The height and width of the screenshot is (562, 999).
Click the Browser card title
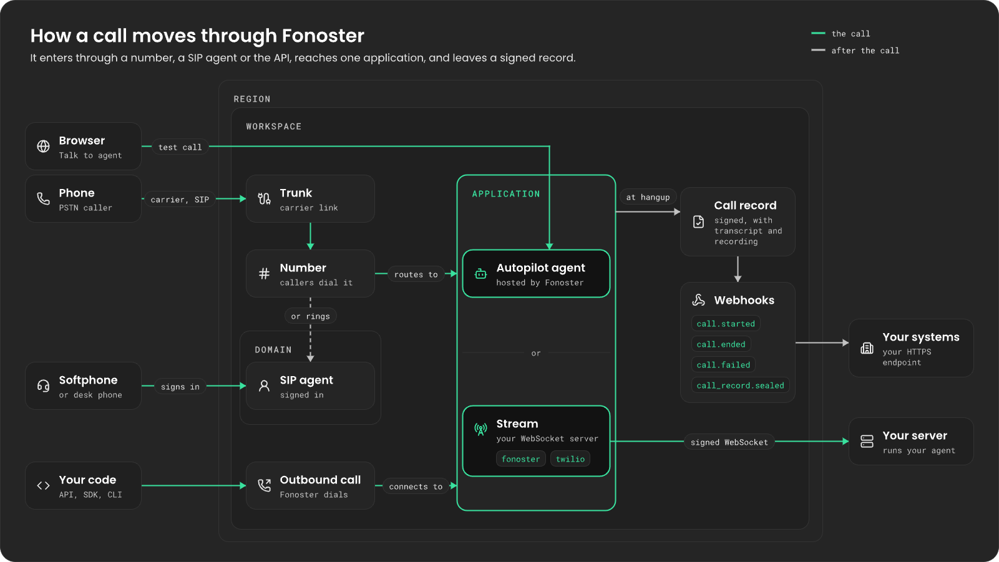(82, 140)
